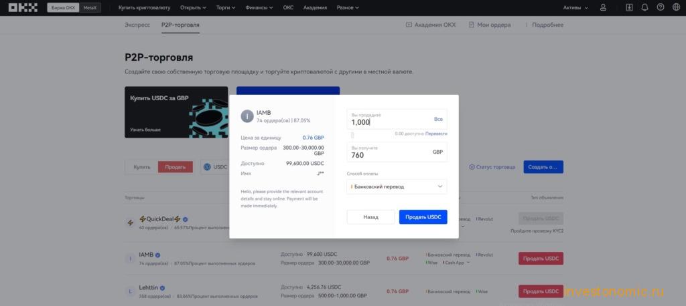
Task: Click Продать USDC in Lehttin row
Action: click(541, 291)
